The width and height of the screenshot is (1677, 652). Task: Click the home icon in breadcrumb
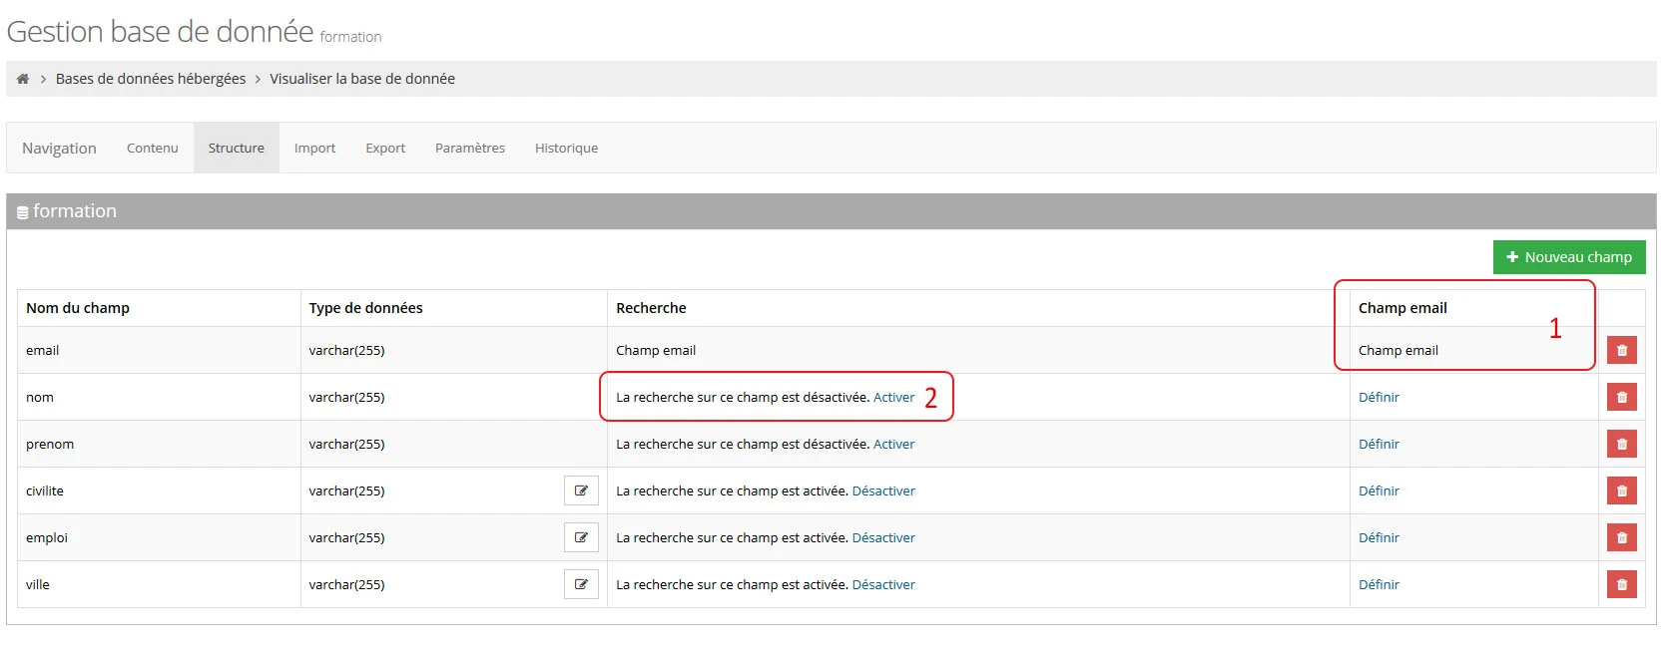click(x=23, y=79)
